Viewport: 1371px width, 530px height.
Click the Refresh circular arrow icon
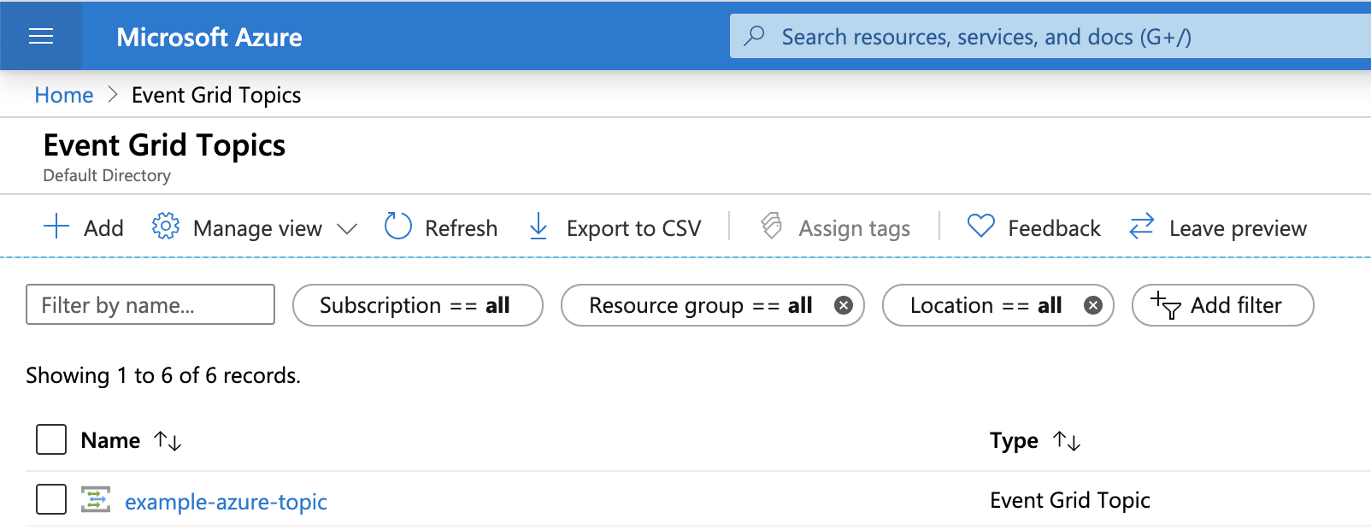tap(398, 227)
